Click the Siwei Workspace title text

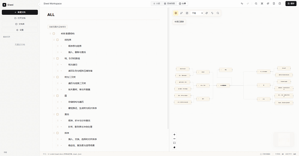tap(52, 3)
